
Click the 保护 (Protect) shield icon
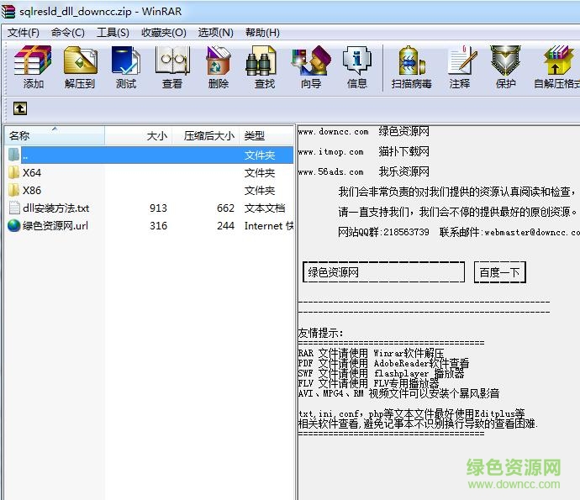click(506, 67)
